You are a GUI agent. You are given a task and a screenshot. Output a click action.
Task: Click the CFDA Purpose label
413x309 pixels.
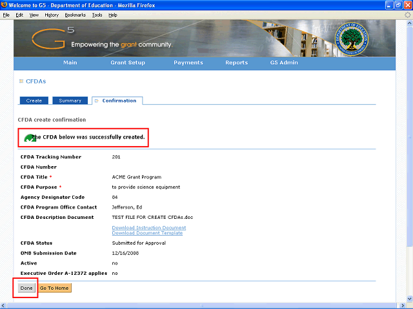39,187
